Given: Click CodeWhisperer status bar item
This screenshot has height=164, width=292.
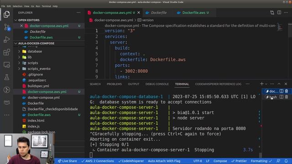Looking at the screenshot, I should pos(131,161).
